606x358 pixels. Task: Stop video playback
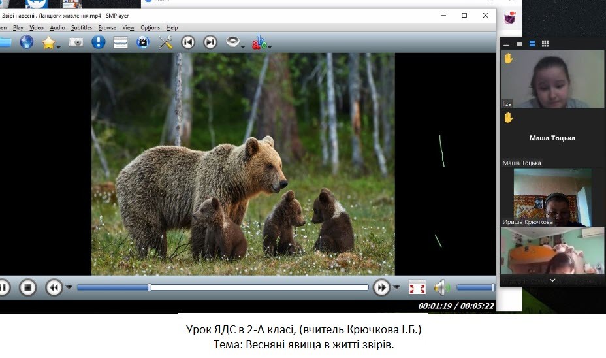27,287
